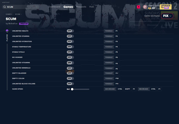Open the red notifications icon
Image resolution: width=179 pixels, height=124 pixels.
pos(138,7)
